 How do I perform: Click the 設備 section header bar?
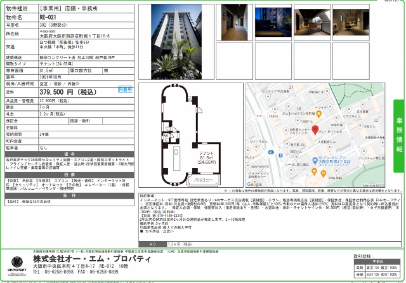(x=69, y=174)
